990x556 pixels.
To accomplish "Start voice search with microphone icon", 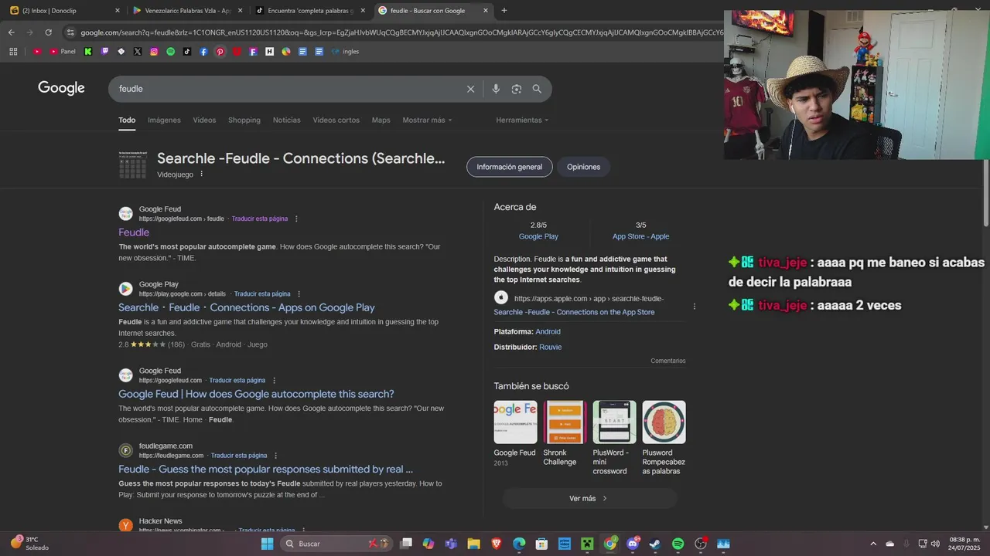I will [496, 89].
